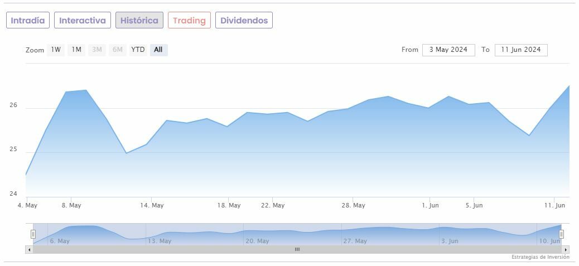Select the 3M zoom option
The height and width of the screenshot is (266, 579).
click(x=97, y=50)
